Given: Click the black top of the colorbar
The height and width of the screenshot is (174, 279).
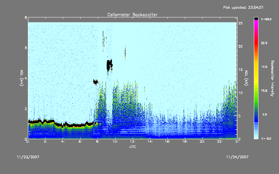Looking at the screenshot, I should point(256,18).
